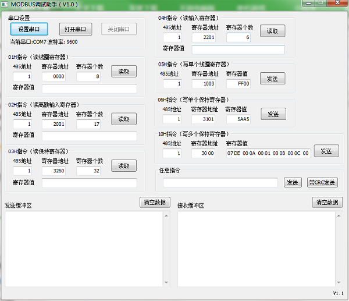
Task: Select the 01H register address field 0000
Action: pyautogui.click(x=54, y=76)
